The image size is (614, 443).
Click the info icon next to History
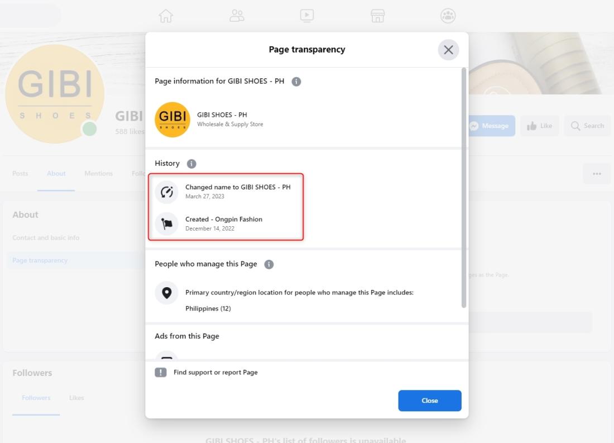(191, 164)
